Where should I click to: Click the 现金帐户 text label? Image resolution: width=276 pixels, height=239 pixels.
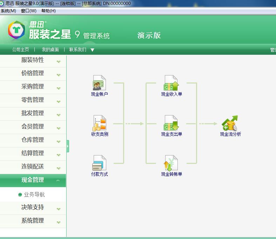click(100, 94)
